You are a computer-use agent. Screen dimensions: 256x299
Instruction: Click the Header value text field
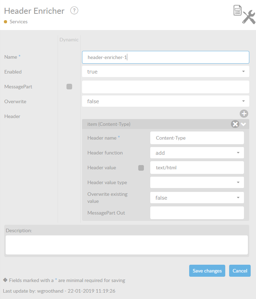[x=197, y=168]
